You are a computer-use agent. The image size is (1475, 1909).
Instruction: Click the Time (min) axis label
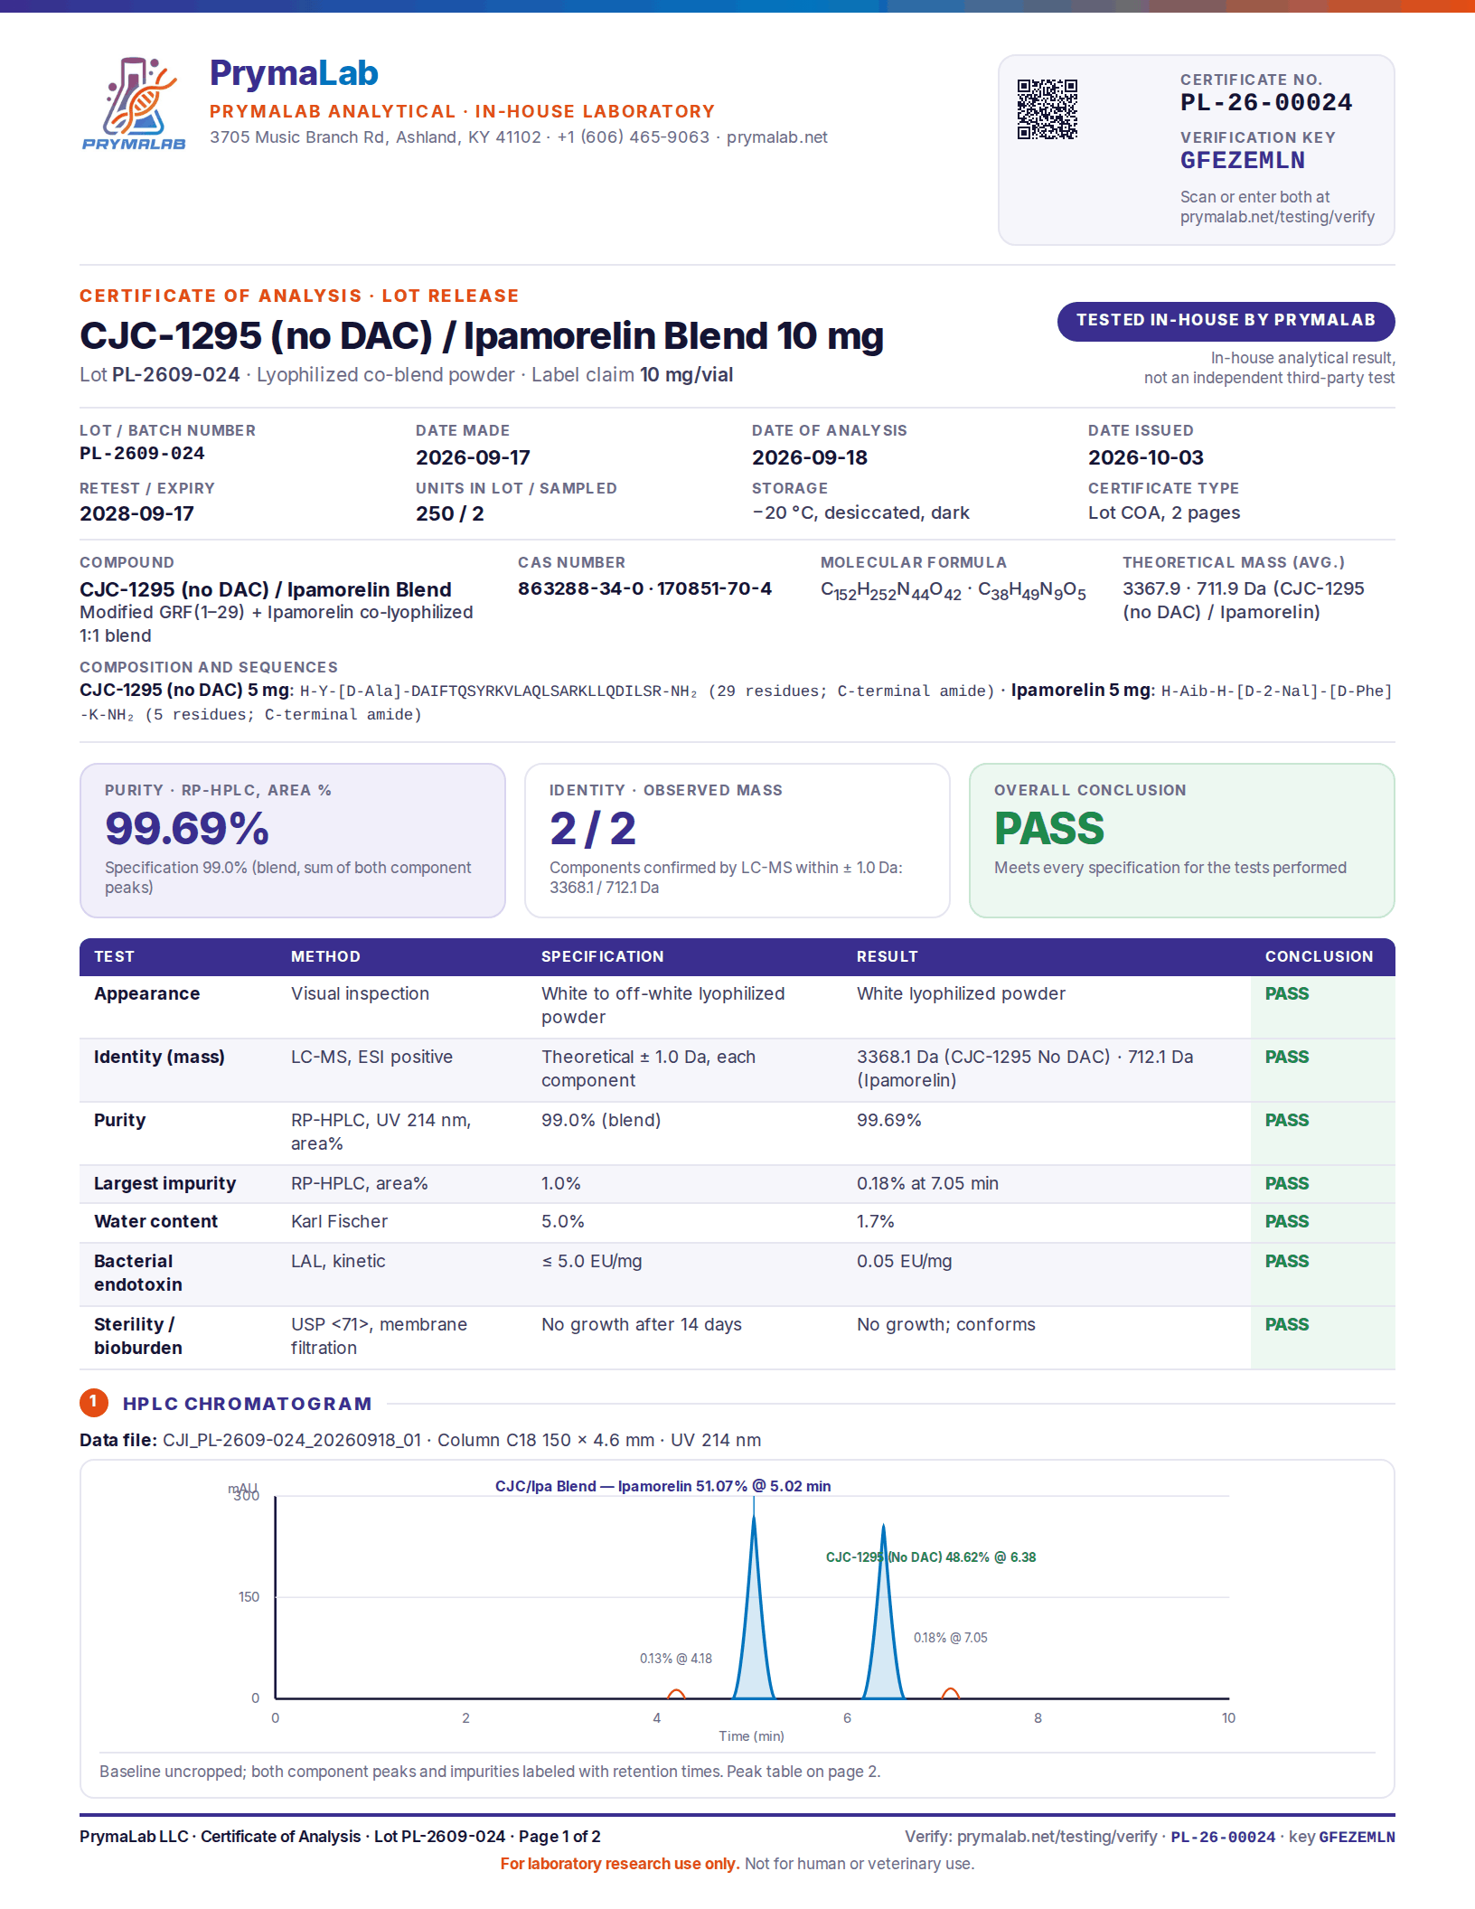pos(751,1736)
